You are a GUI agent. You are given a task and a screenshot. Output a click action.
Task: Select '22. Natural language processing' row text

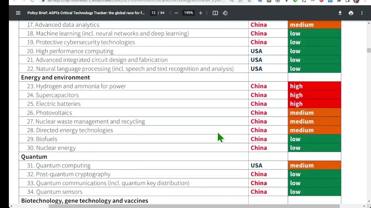(x=130, y=69)
